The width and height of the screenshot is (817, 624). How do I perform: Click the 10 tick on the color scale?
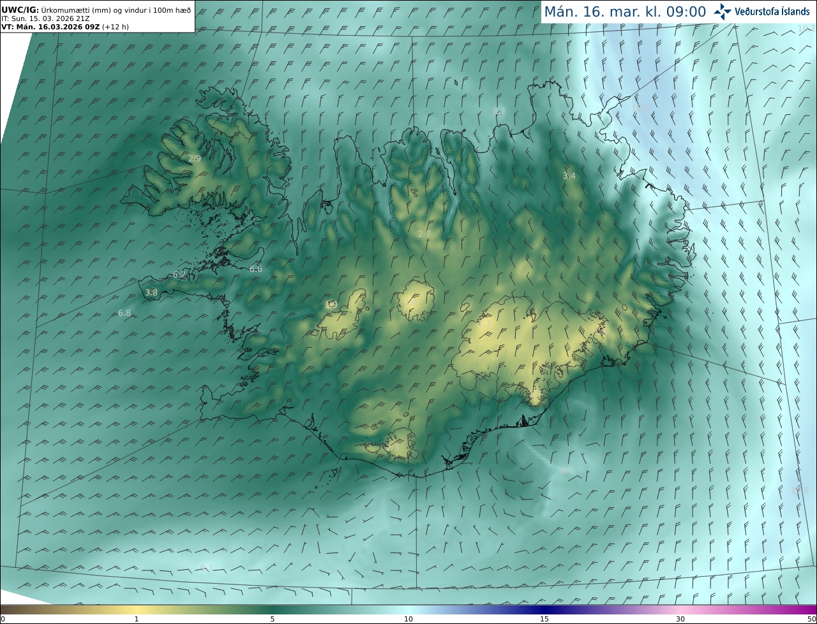coord(408,620)
